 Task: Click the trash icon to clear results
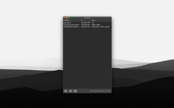point(70,91)
